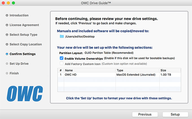Select the OWC HD partition row
This screenshot has height=119, width=192.
click(x=119, y=75)
